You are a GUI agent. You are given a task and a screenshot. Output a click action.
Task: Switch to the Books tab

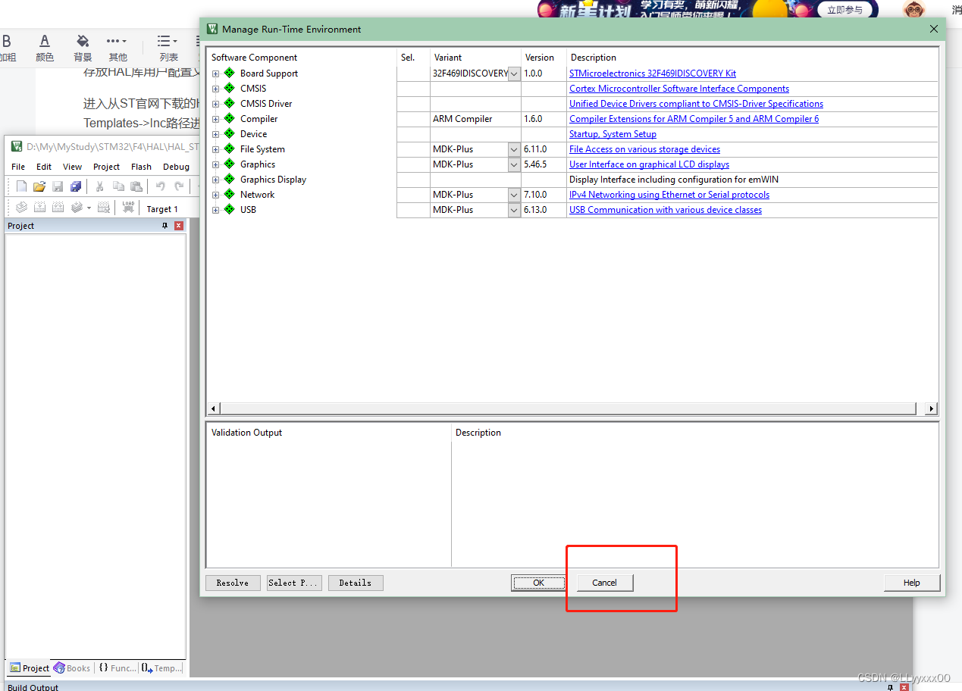72,668
